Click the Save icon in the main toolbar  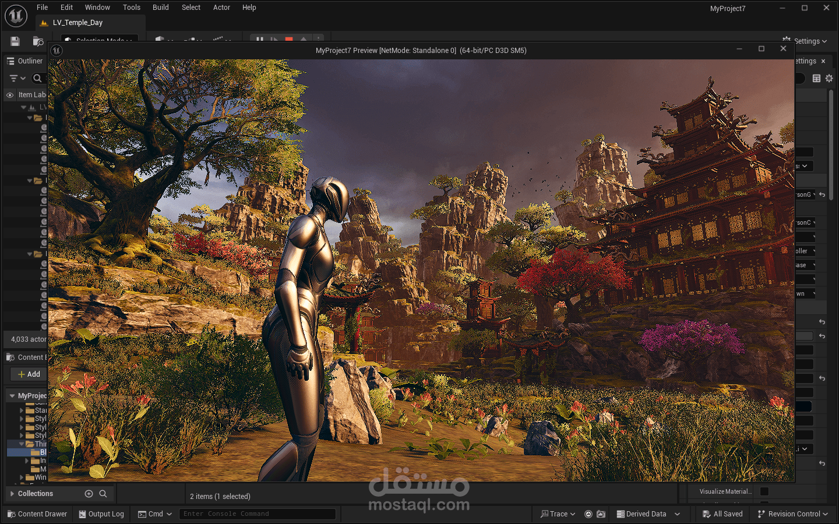point(15,41)
